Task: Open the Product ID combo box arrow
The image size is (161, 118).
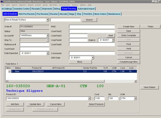Action: click(89, 98)
